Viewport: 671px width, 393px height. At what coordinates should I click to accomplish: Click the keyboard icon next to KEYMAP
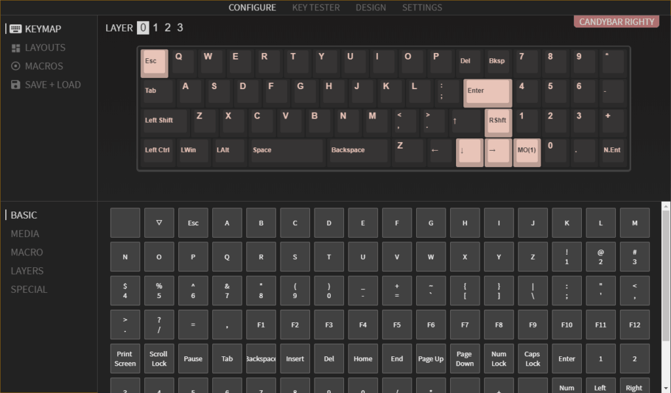pos(16,29)
